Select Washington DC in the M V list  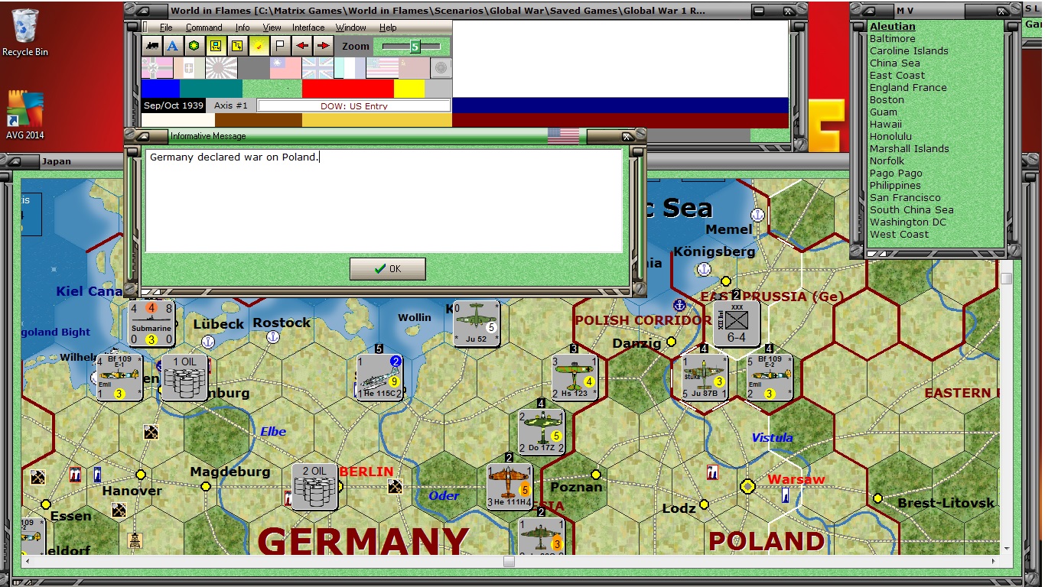(908, 222)
